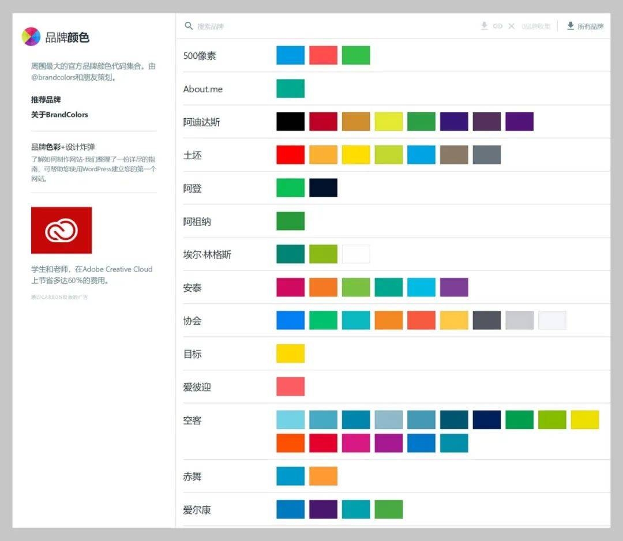
Task: Click the X clear icon in the toolbar
Action: [511, 26]
